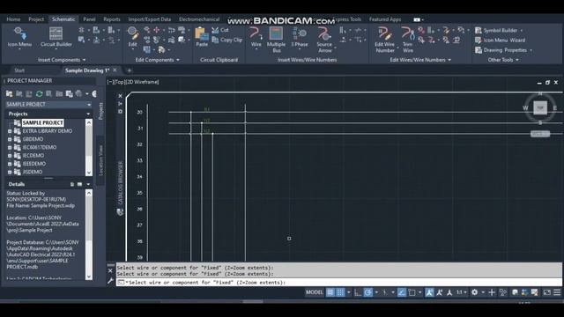Click the command line customize wrench icon
The height and width of the screenshot is (317, 564).
[110, 281]
